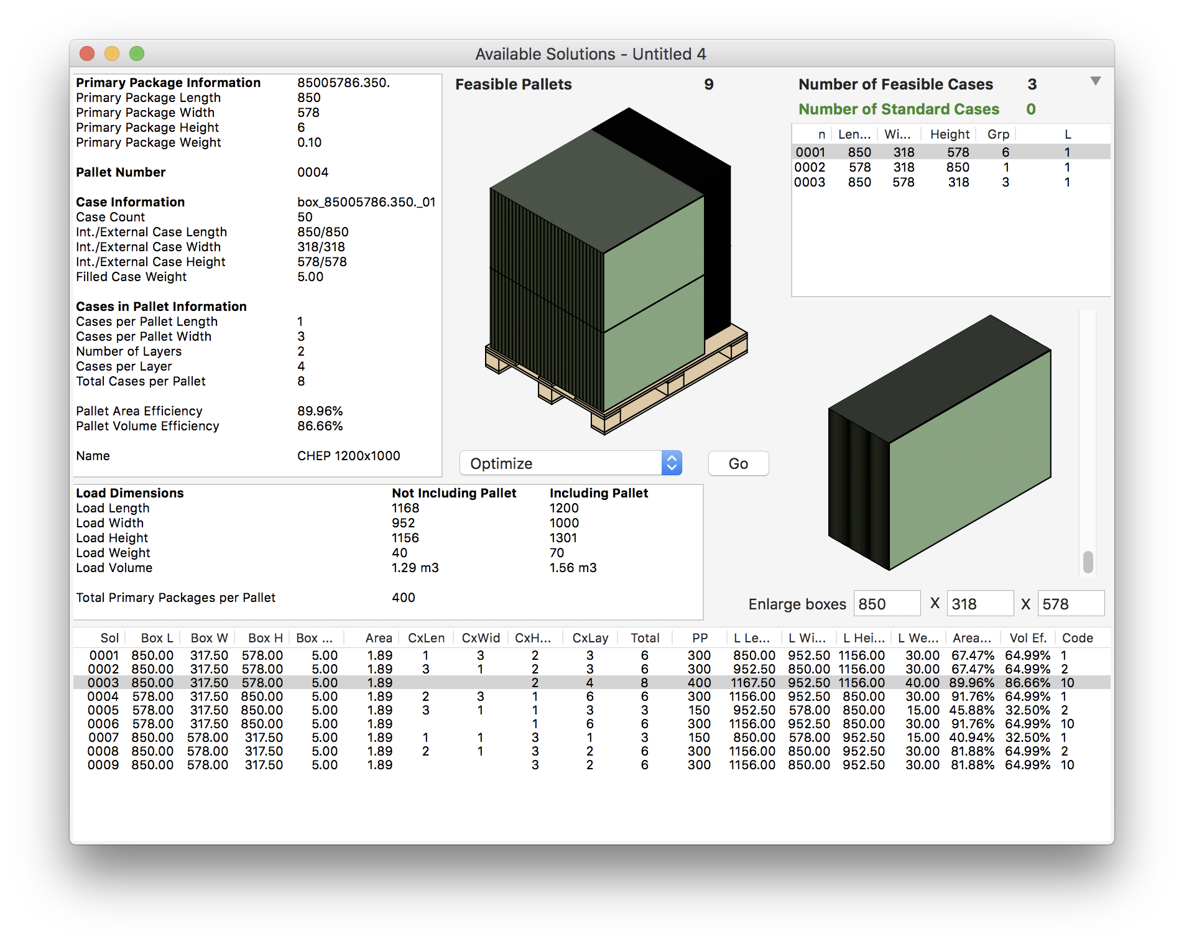Screen dimensions: 1184x944
Task: Select feasible case row 0003
Action: click(x=951, y=182)
